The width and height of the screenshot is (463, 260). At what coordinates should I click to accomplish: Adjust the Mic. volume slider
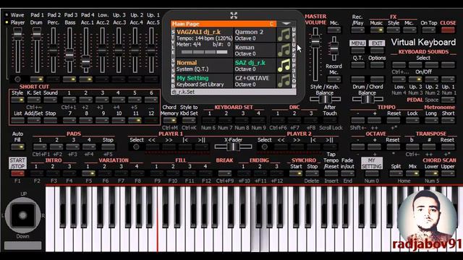334,48
